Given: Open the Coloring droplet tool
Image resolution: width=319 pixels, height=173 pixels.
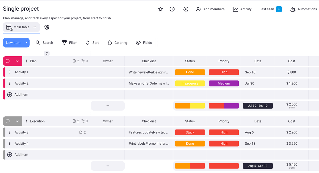Looking at the screenshot, I should coord(110,43).
